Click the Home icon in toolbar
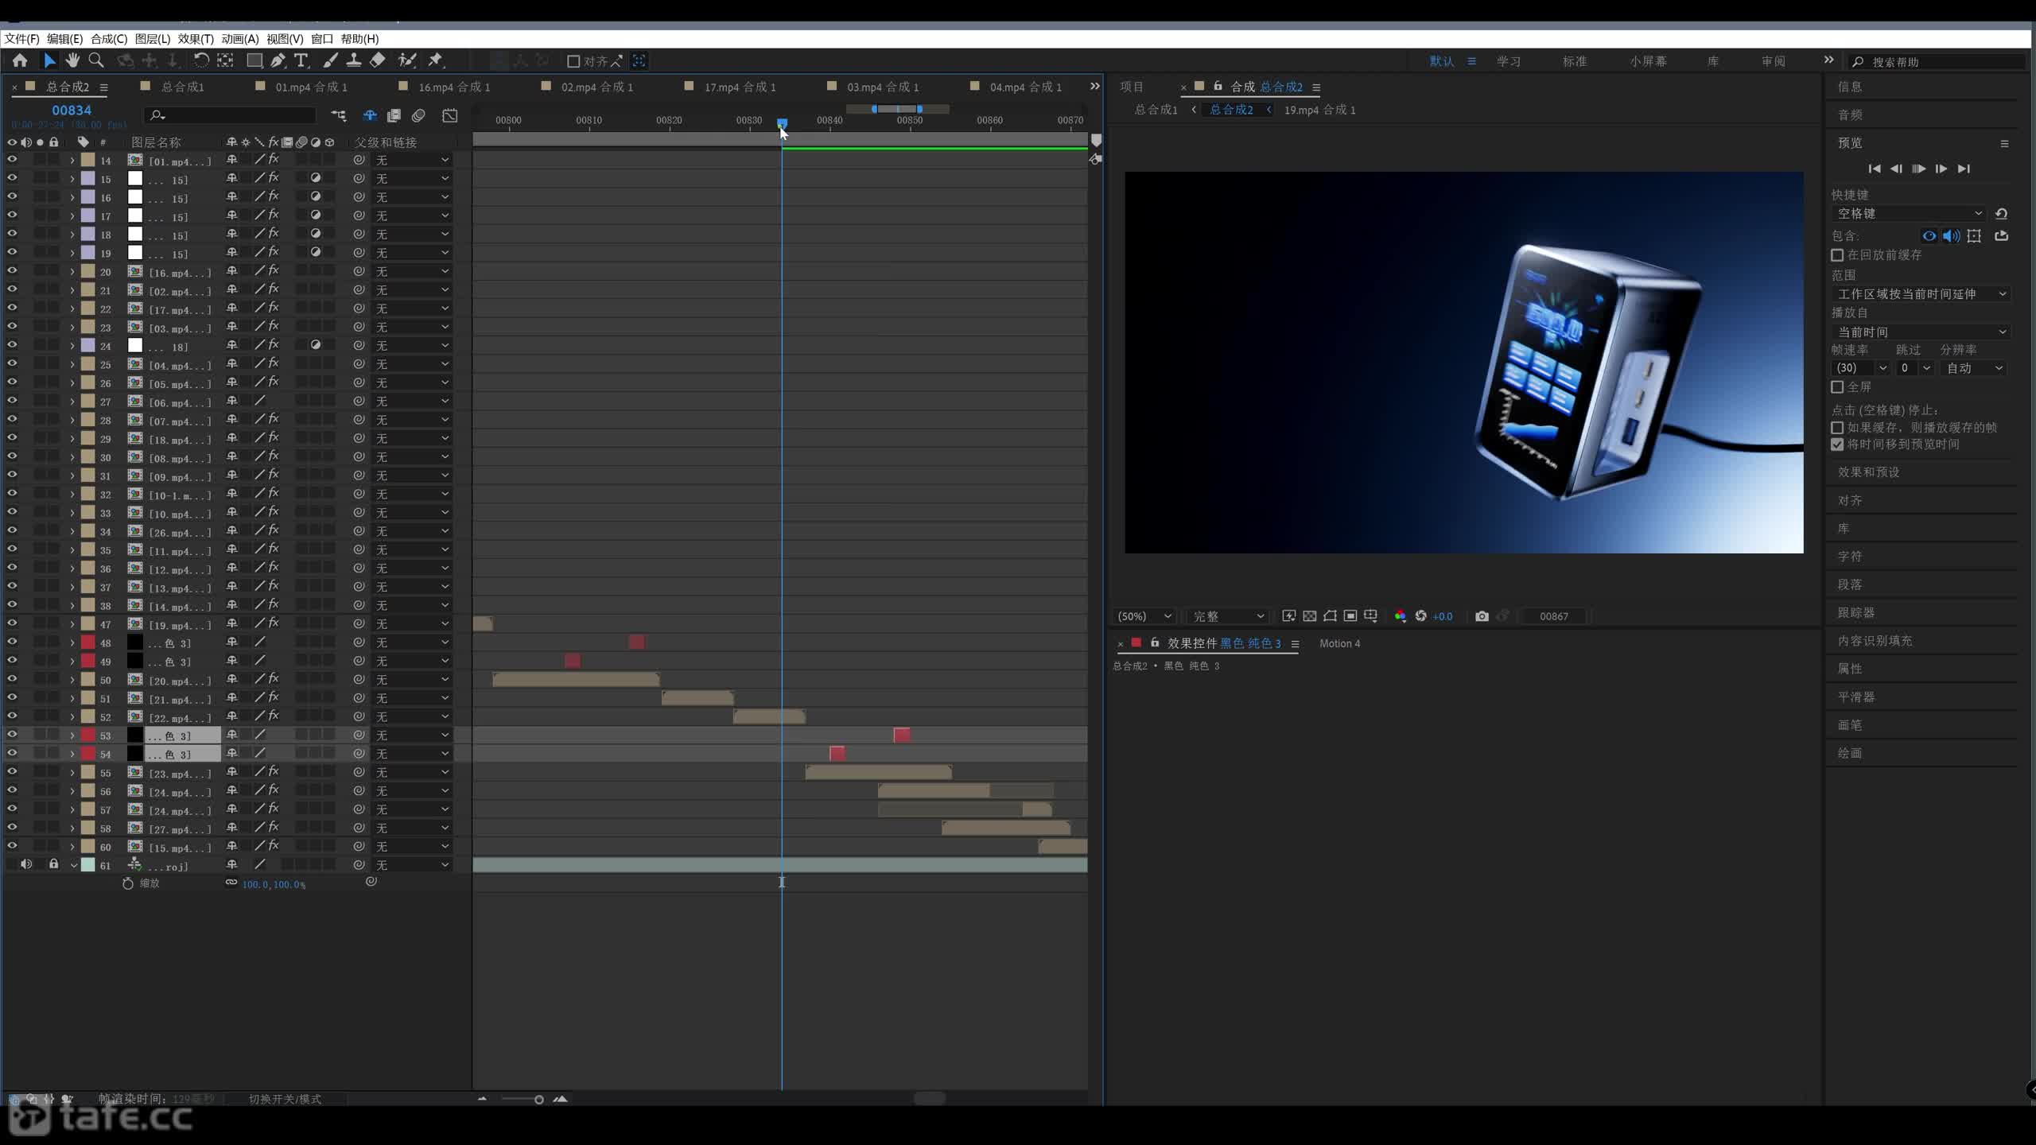2036x1145 pixels. coord(20,60)
